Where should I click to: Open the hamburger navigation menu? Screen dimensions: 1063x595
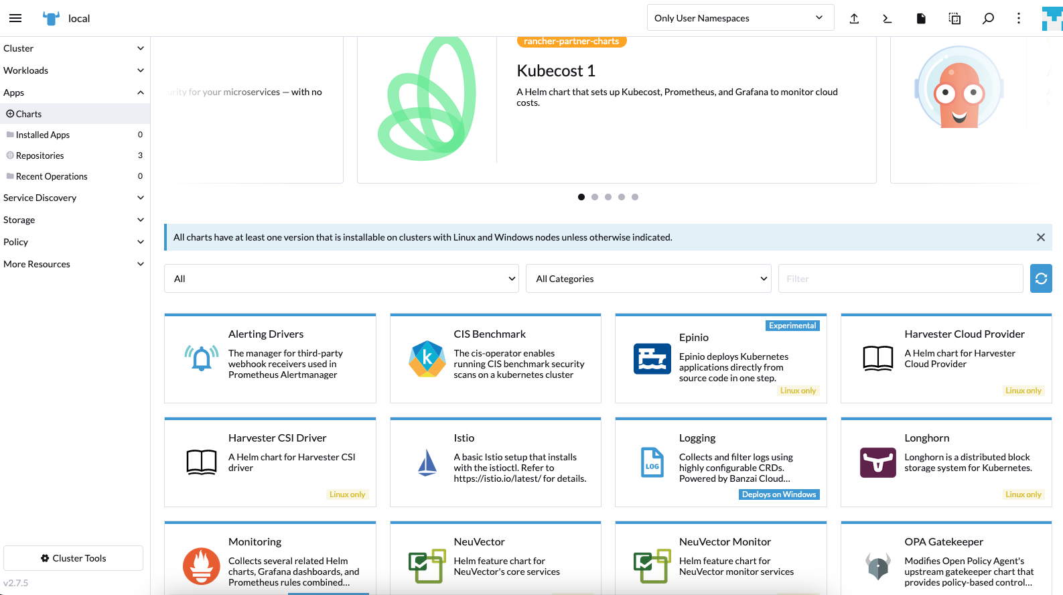pyautogui.click(x=15, y=18)
